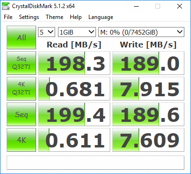Expand the test size dropdown showing 1GiB
Screen dimensions: 191x174
point(77,32)
